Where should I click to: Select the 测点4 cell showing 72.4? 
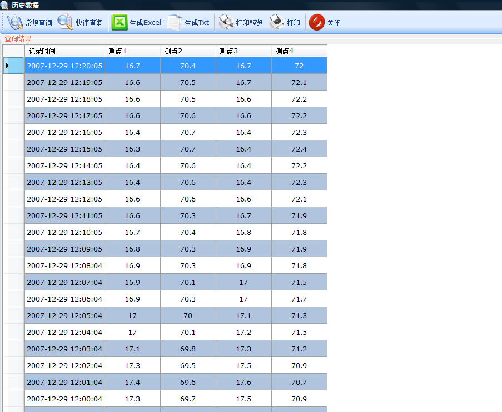299,149
